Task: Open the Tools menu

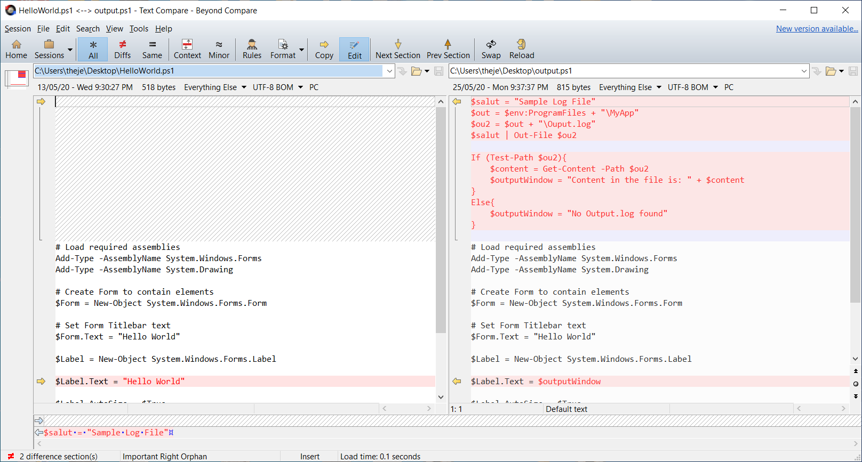Action: coord(139,29)
